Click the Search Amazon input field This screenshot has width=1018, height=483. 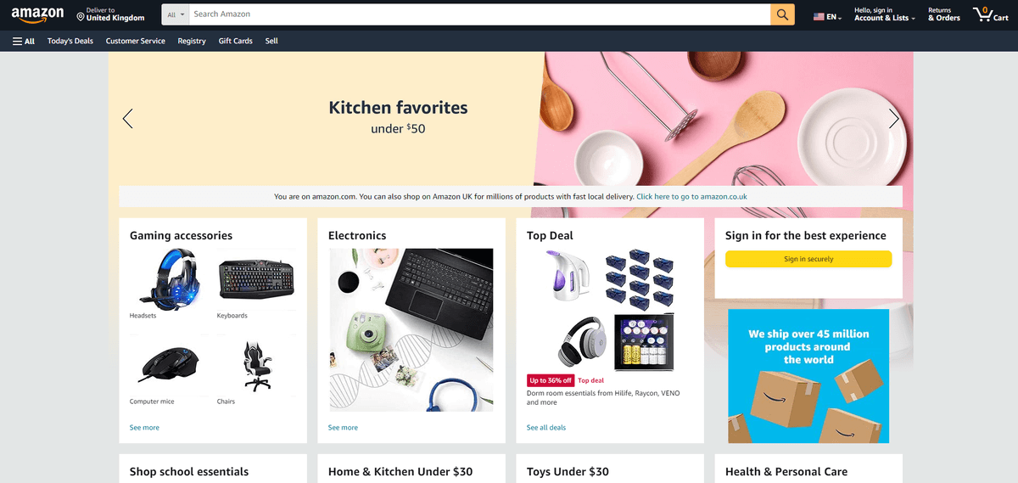[479, 14]
